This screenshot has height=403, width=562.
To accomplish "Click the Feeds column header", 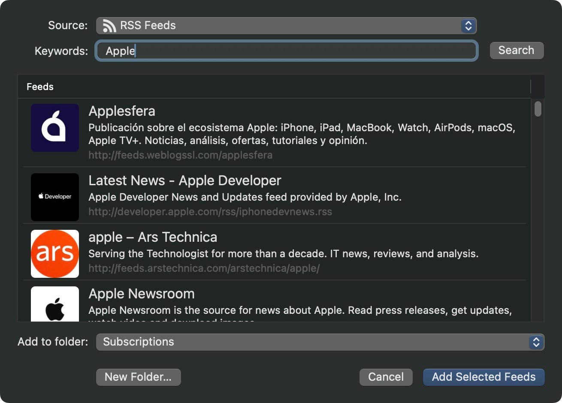I will (274, 87).
